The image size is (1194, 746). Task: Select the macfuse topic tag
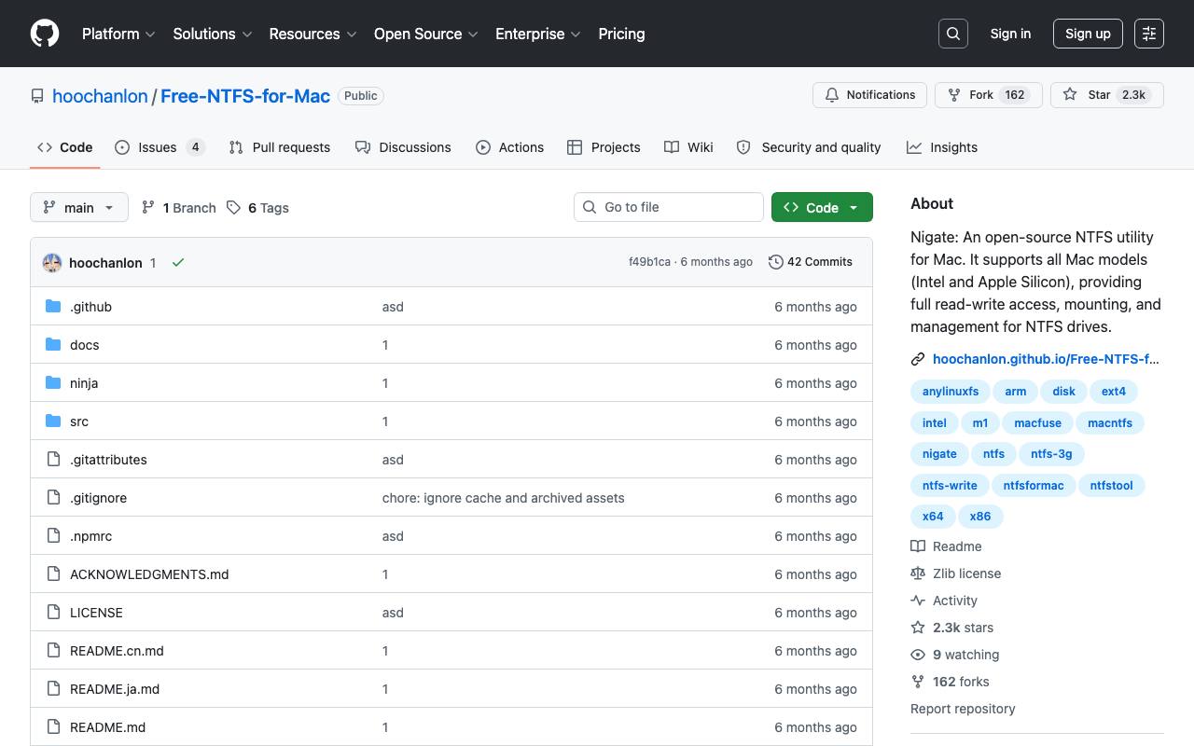pyautogui.click(x=1038, y=423)
